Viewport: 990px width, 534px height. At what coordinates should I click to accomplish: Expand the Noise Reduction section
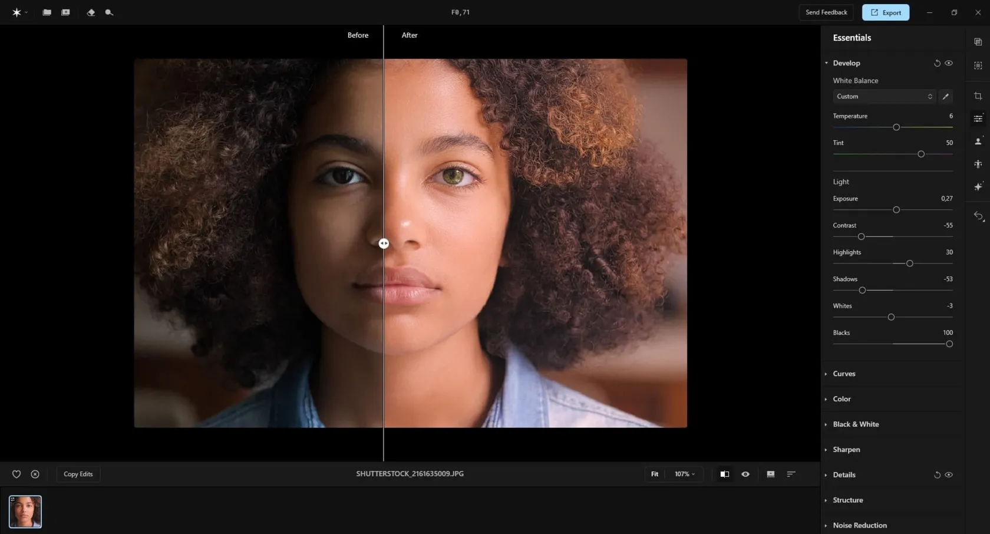pyautogui.click(x=859, y=525)
